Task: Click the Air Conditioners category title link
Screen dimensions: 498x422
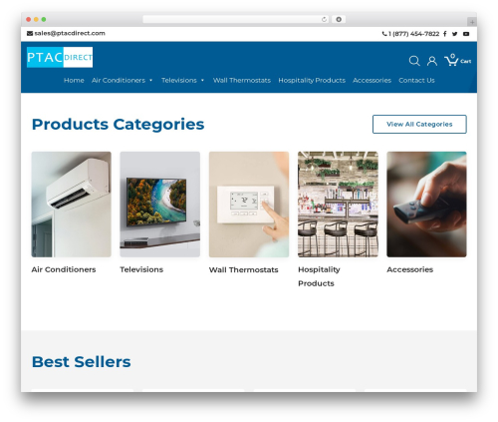Action: coord(64,269)
